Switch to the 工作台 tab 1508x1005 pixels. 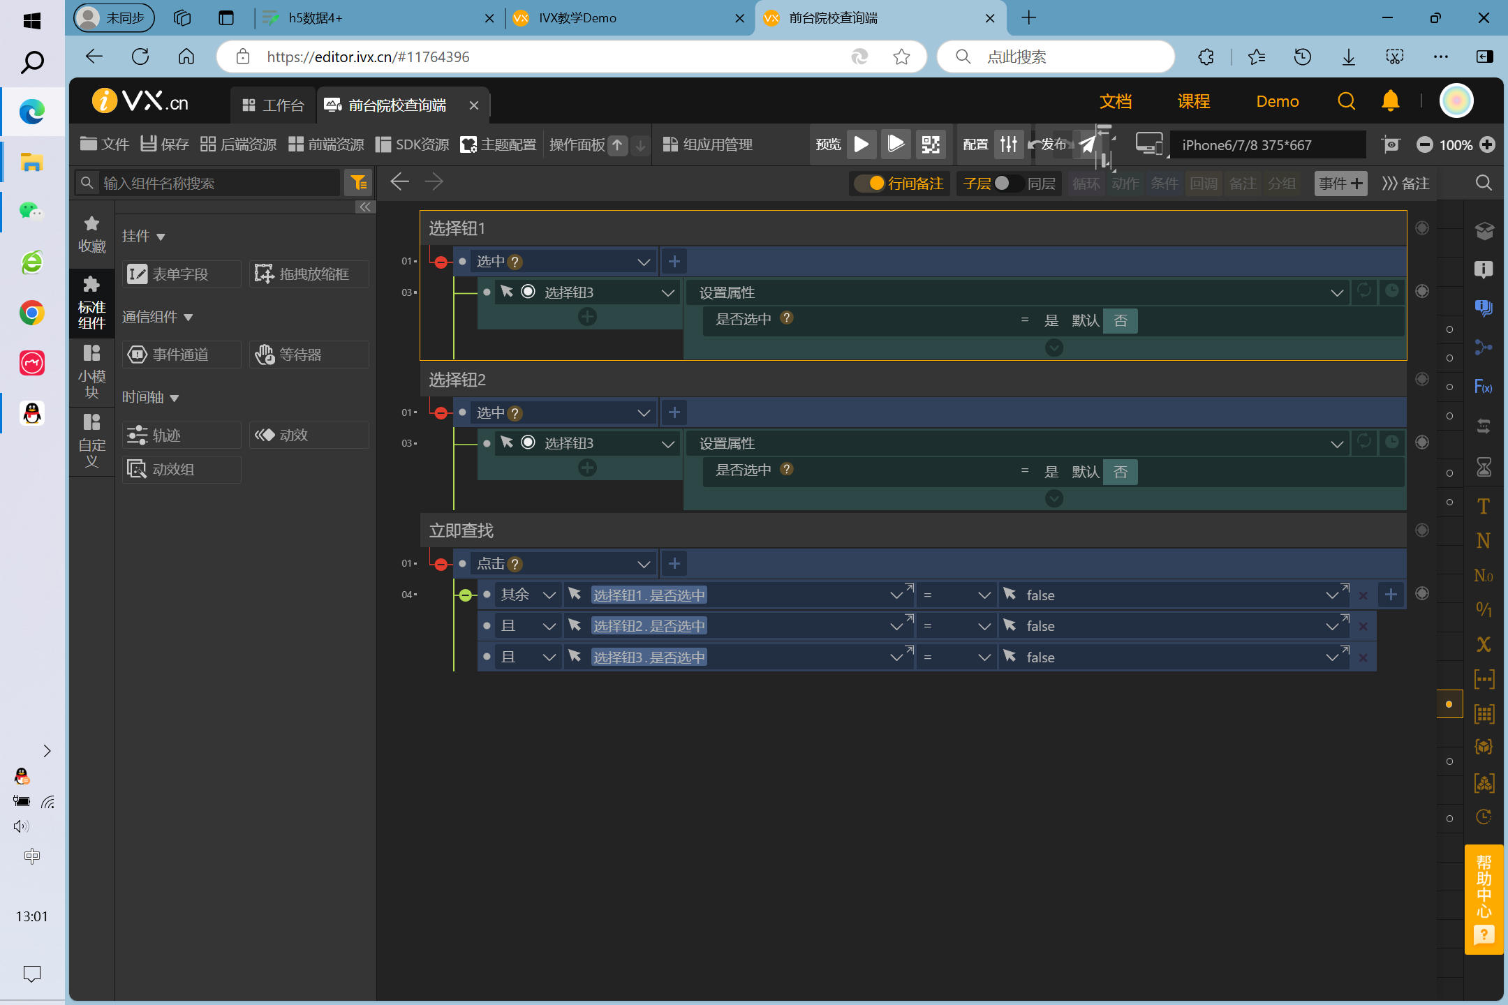point(274,105)
